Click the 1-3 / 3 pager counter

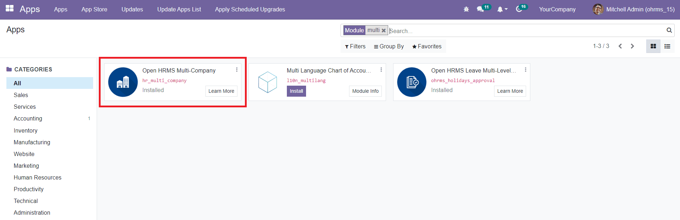pyautogui.click(x=601, y=46)
